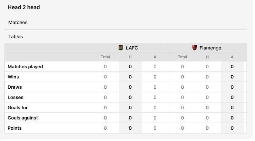Viewport: 255px width, 141px height.
Task: Click the LAFC team crest icon
Action: pos(121,48)
